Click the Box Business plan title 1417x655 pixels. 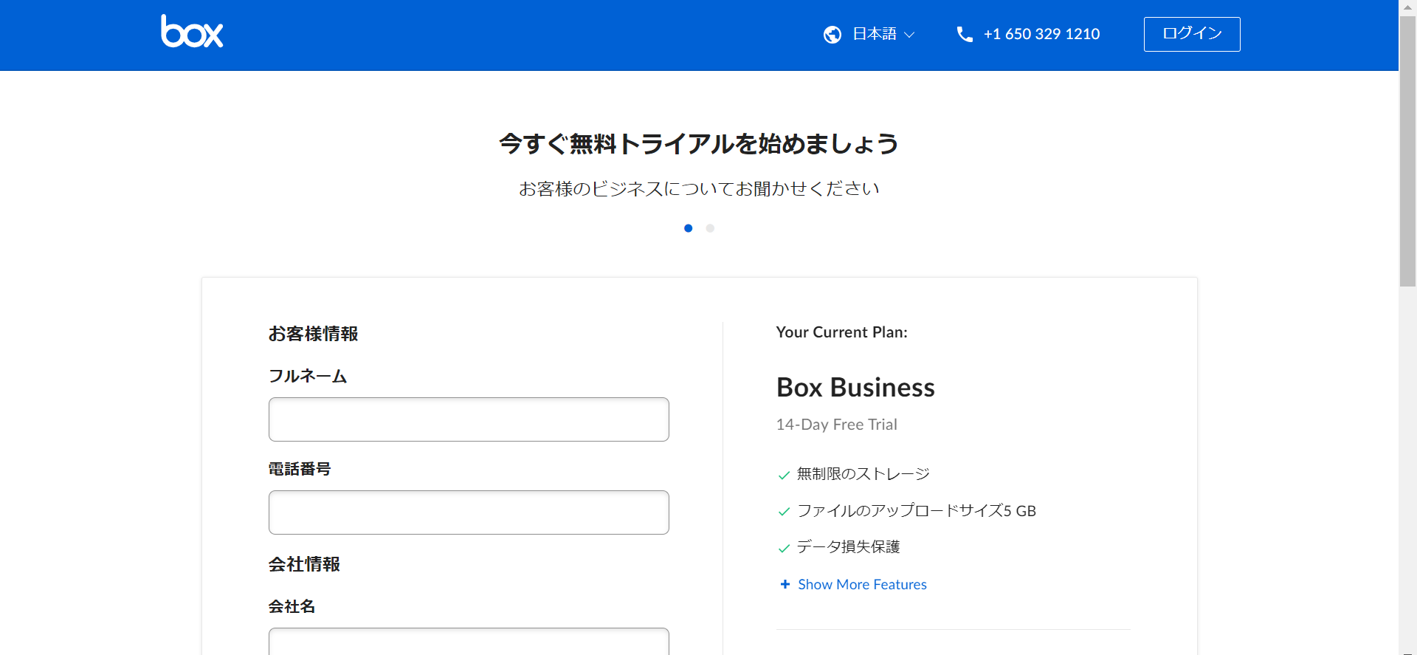click(855, 387)
